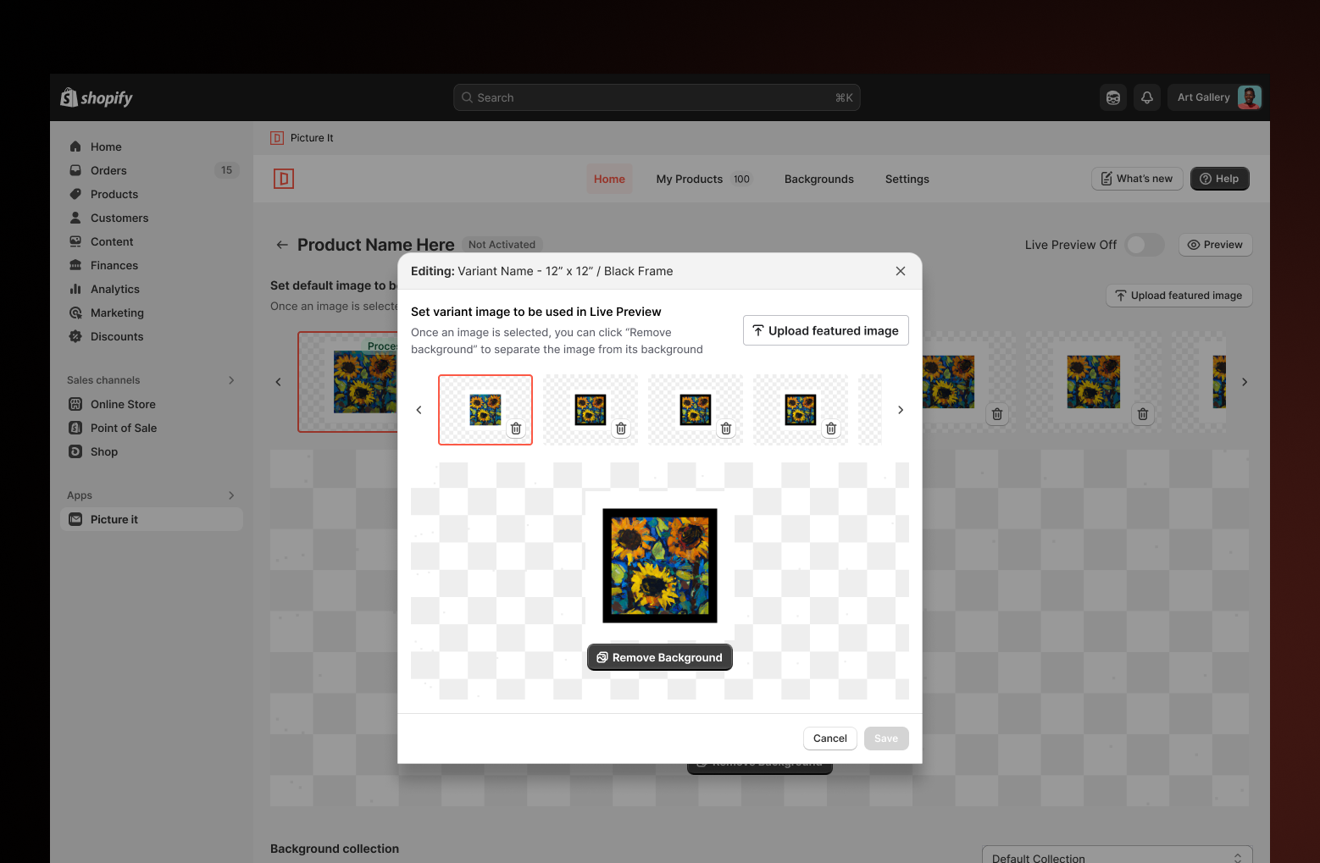Click the large framed sunflower preview image
The width and height of the screenshot is (1320, 863).
click(660, 566)
